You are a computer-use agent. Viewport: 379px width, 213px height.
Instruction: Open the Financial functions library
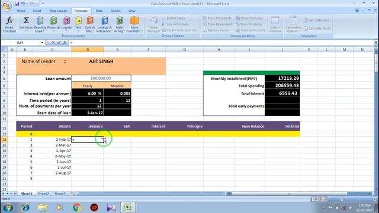[53, 24]
